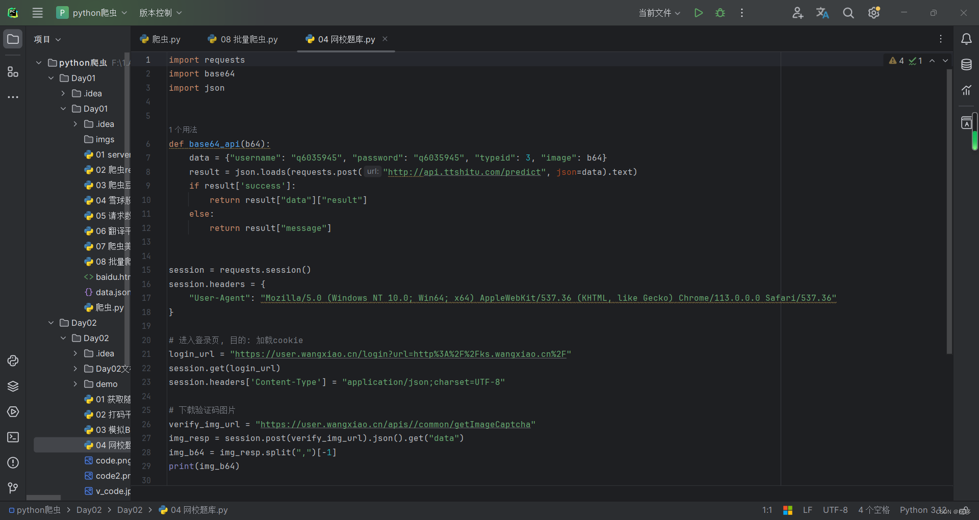
Task: Open the Problems tool window
Action: [x=13, y=463]
